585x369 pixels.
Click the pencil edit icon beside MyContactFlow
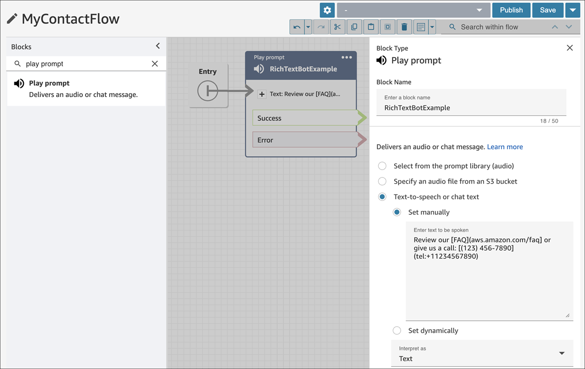[12, 18]
